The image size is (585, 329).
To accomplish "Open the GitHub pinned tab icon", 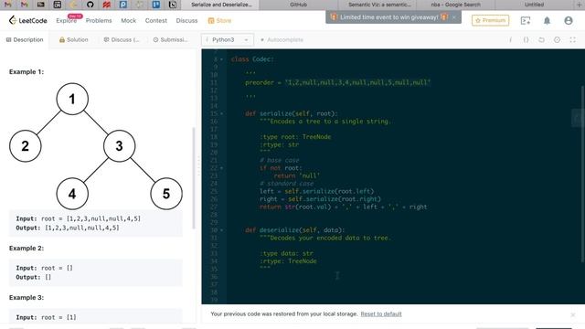I will click(90, 5).
